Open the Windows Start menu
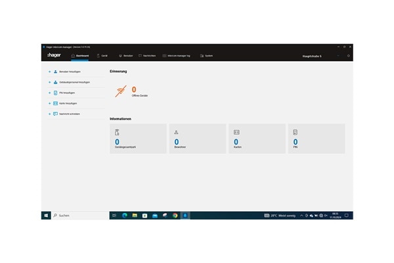The width and height of the screenshot is (394, 263). pyautogui.click(x=46, y=215)
